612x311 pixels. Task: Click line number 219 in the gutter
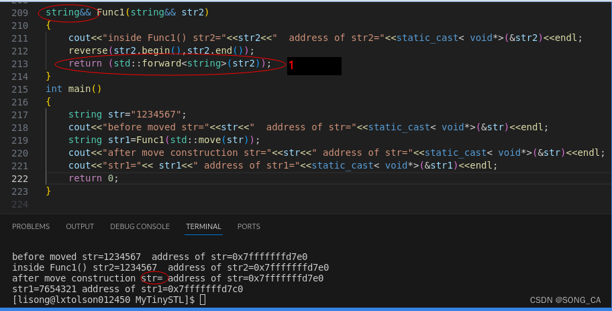20,140
